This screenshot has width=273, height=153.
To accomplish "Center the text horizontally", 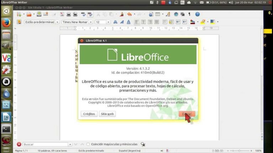I will click(x=144, y=22).
